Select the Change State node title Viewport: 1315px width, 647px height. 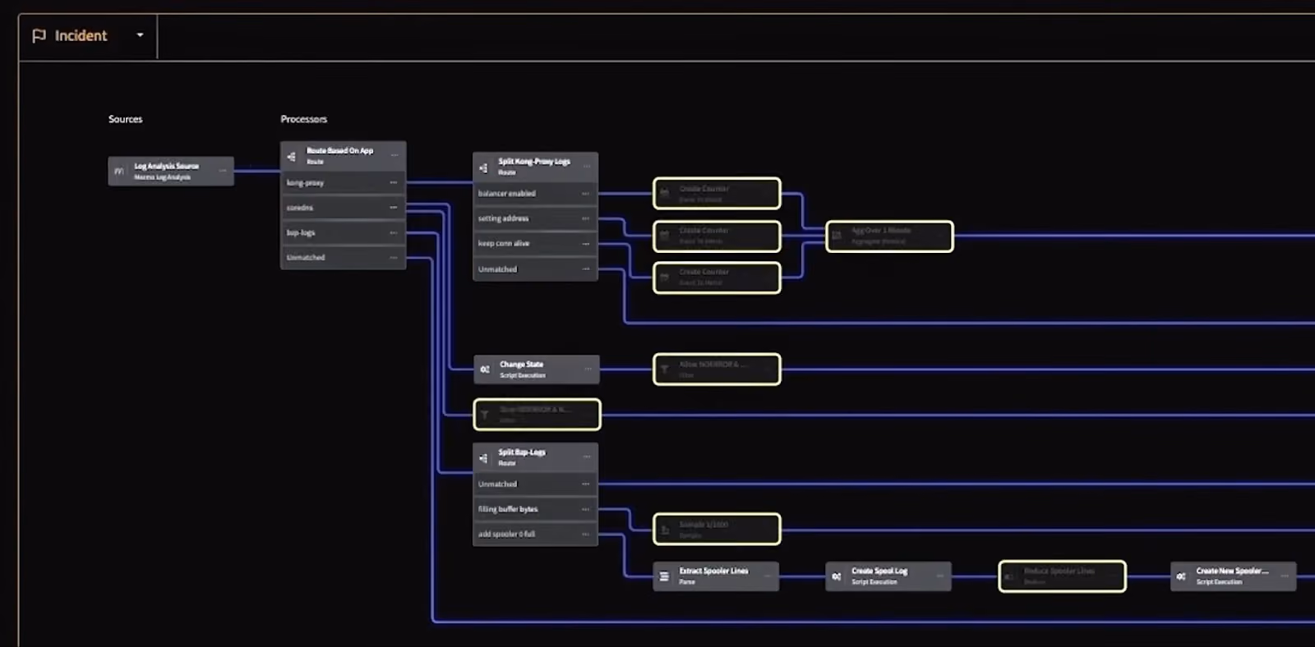tap(521, 365)
